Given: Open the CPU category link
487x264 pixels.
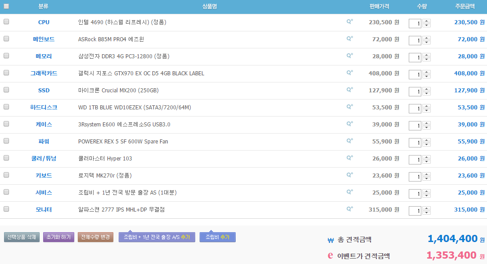Looking at the screenshot, I should (x=44, y=22).
